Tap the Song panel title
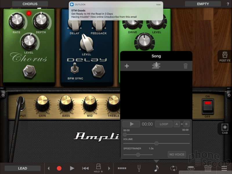 [156, 56]
